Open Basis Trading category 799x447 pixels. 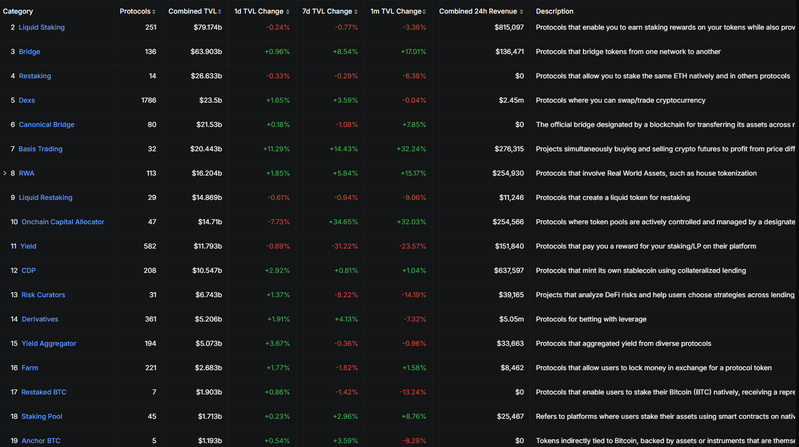point(40,149)
